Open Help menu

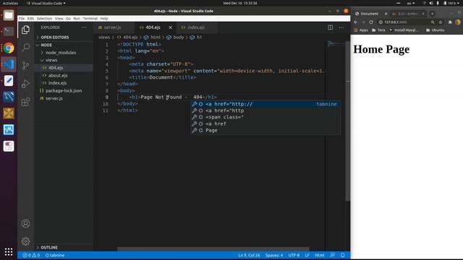pos(104,19)
